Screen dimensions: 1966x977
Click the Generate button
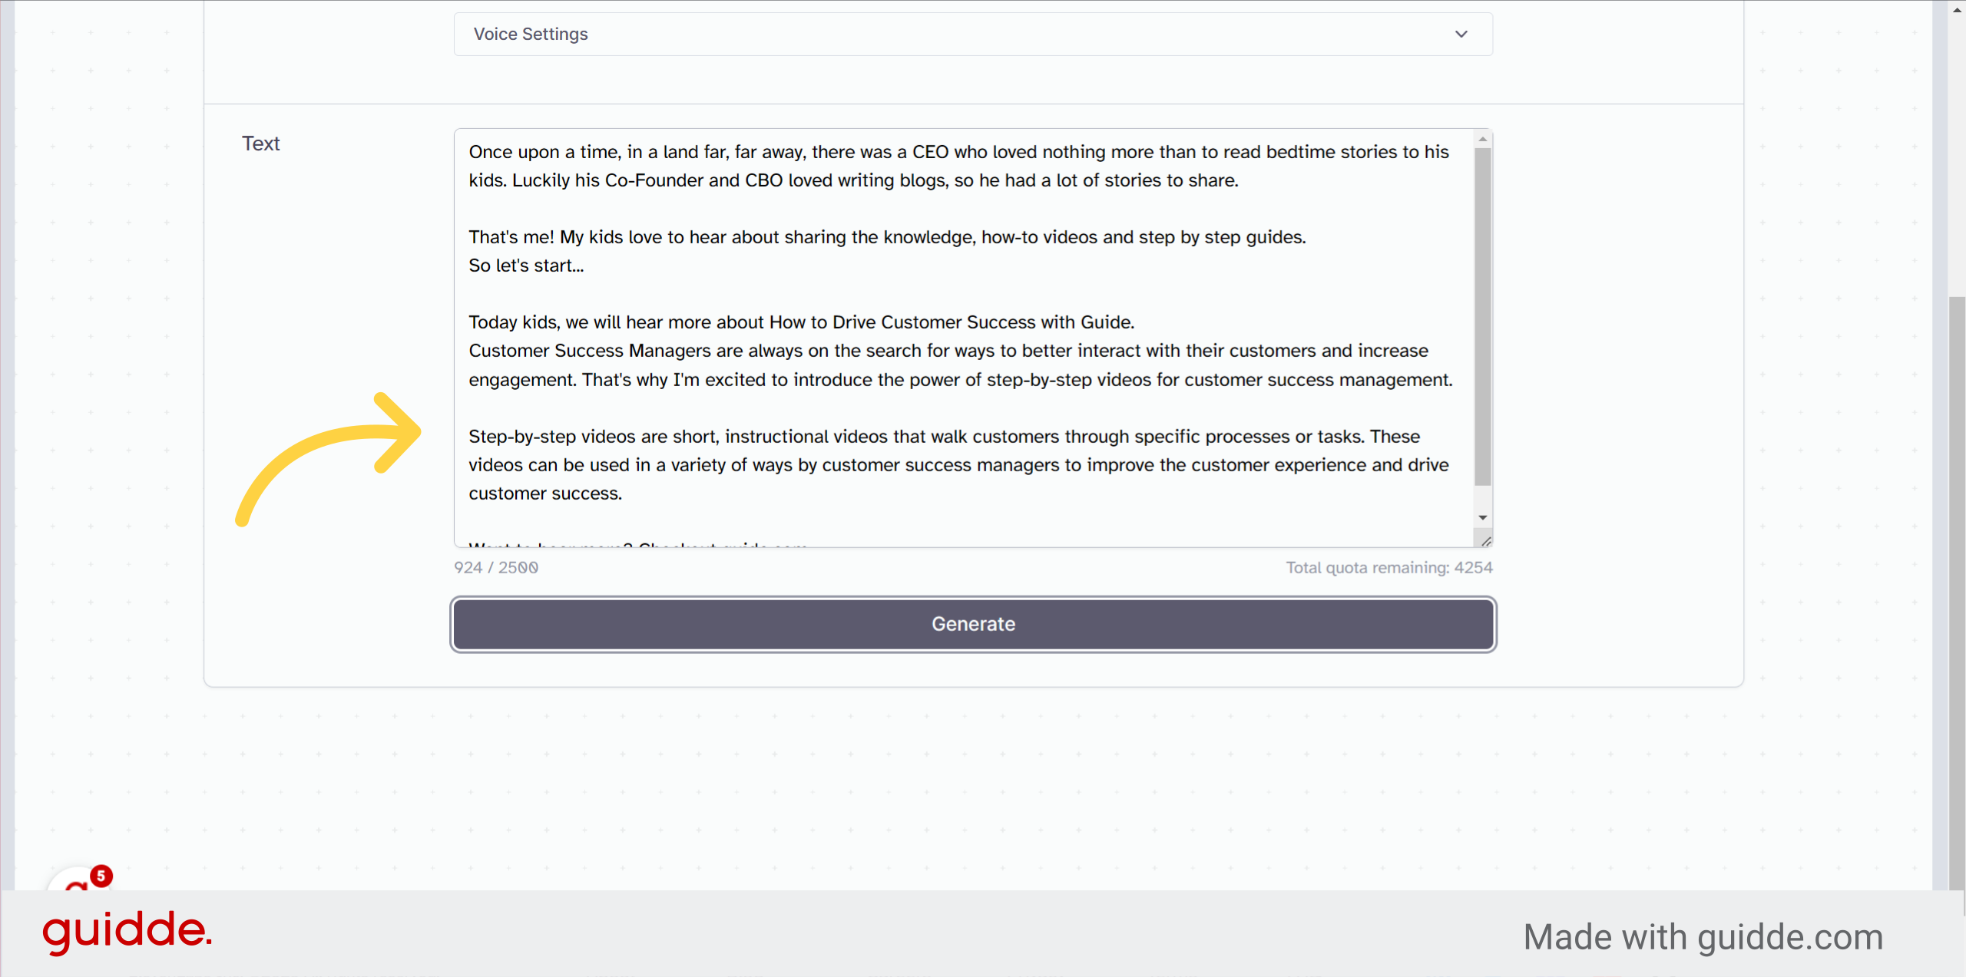pos(973,624)
